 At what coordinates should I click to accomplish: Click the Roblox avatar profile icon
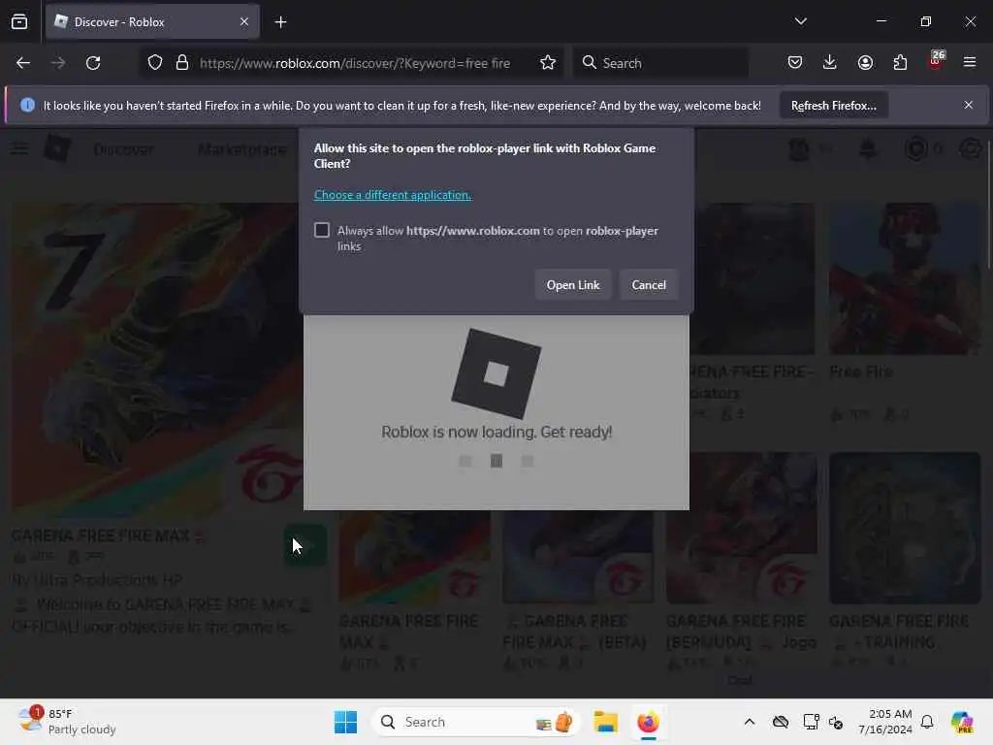click(799, 149)
